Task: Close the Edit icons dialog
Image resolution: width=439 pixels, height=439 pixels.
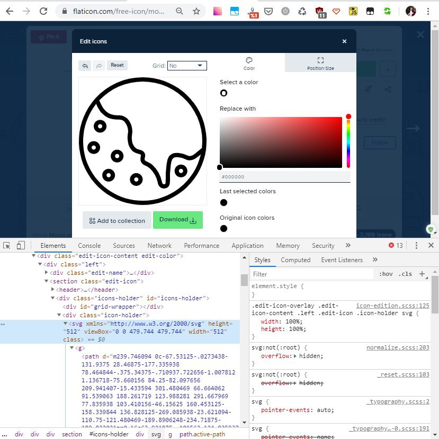Action: (x=344, y=41)
